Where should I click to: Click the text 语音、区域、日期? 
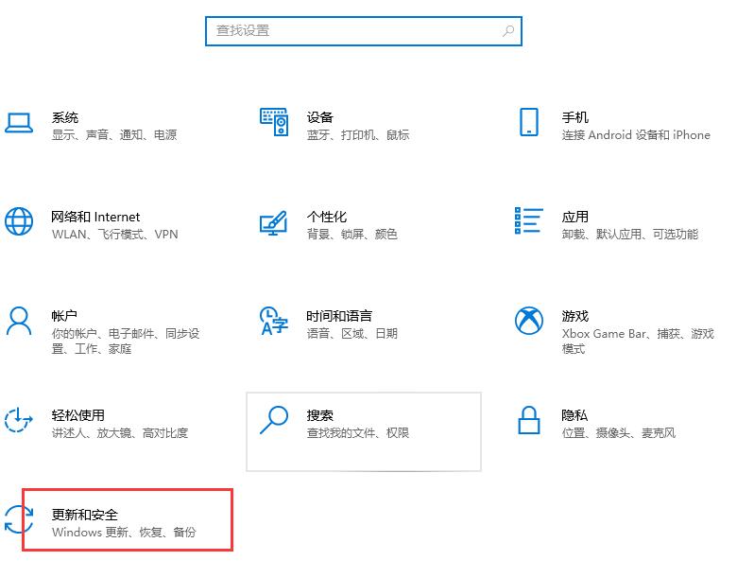pyautogui.click(x=352, y=334)
